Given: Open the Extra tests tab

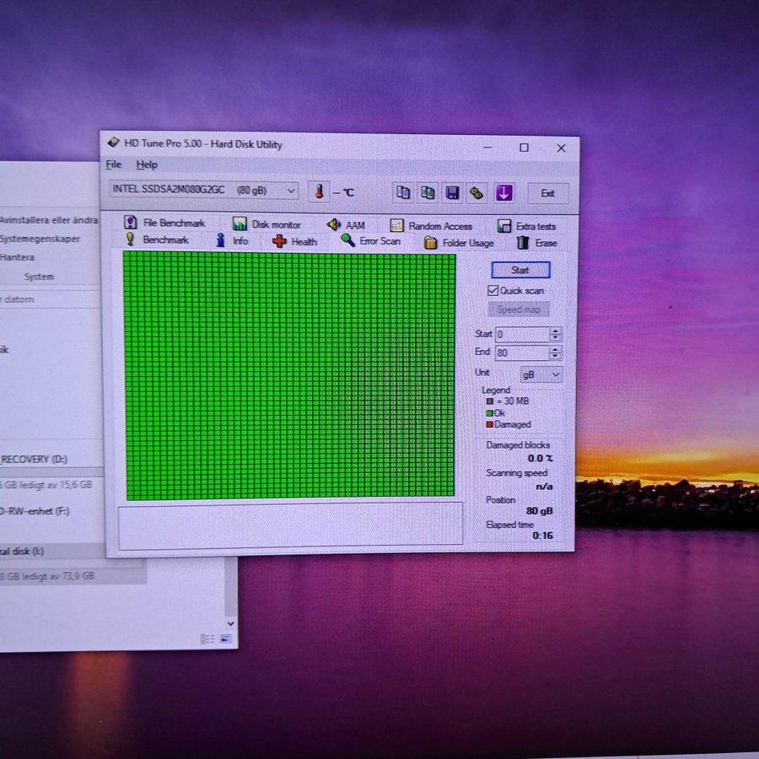Looking at the screenshot, I should point(526,226).
